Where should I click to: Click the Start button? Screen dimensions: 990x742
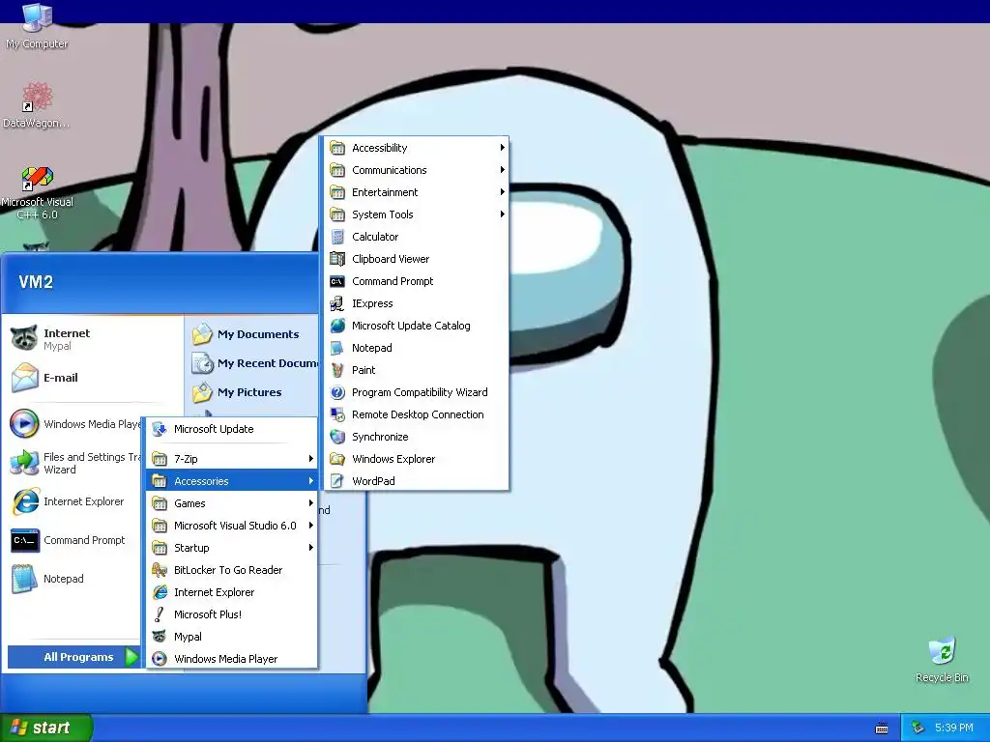point(45,728)
